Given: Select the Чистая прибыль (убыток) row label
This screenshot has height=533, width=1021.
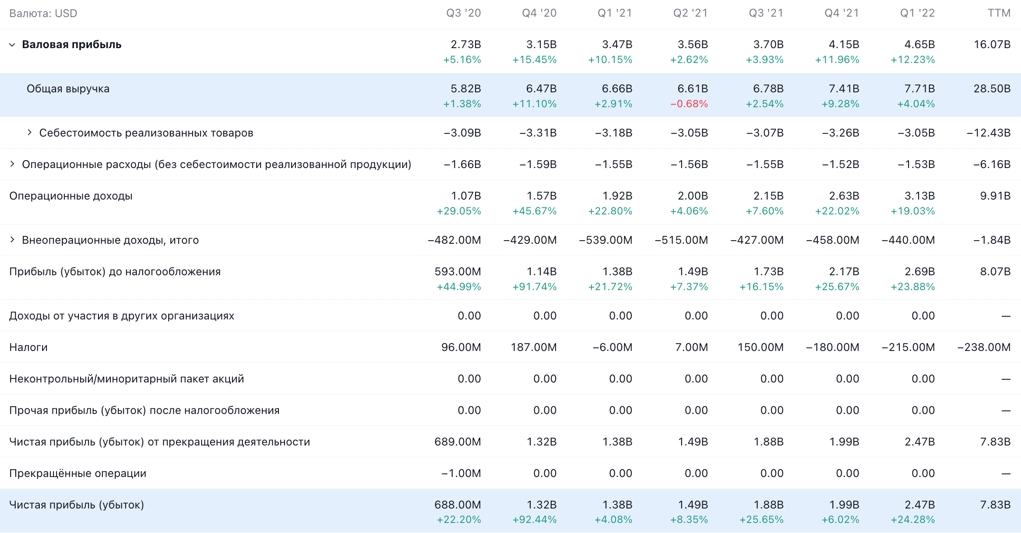Looking at the screenshot, I should [x=77, y=505].
